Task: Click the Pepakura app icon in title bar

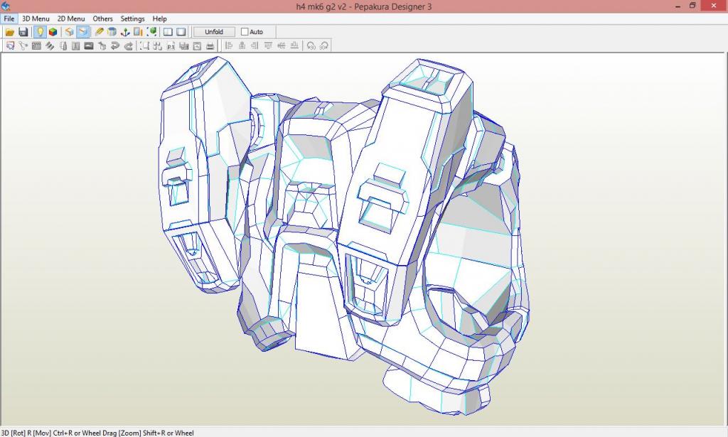Action: (6, 6)
